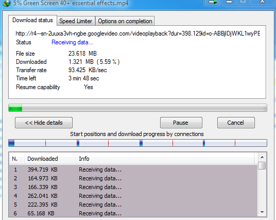Click the file size value 23.618 MB
276x220 pixels.
pos(82,54)
